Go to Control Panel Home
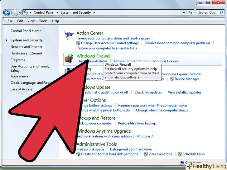The width and height of the screenshot is (227, 170). click(x=26, y=31)
